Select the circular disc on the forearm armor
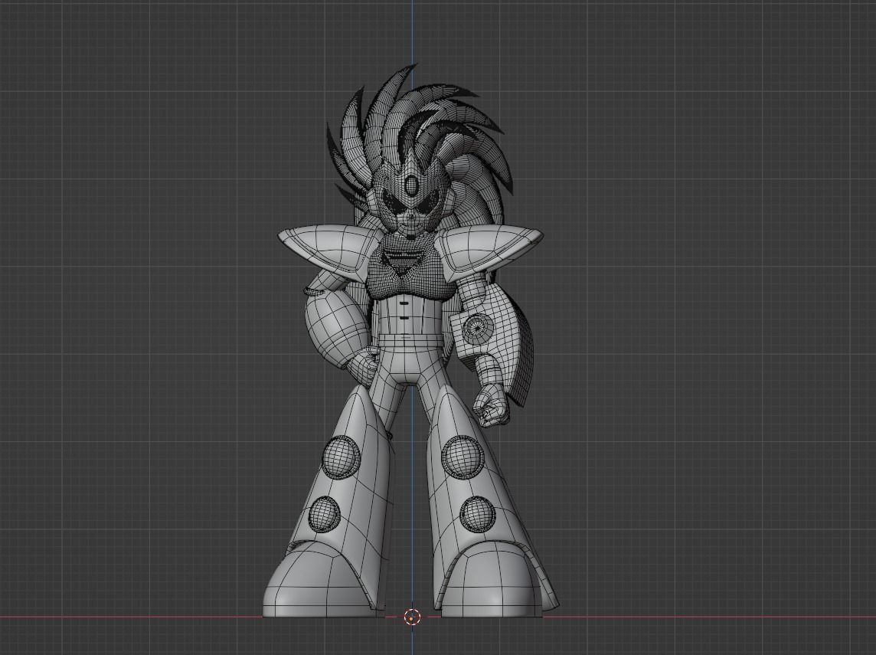The height and width of the screenshot is (655, 876). (x=479, y=328)
